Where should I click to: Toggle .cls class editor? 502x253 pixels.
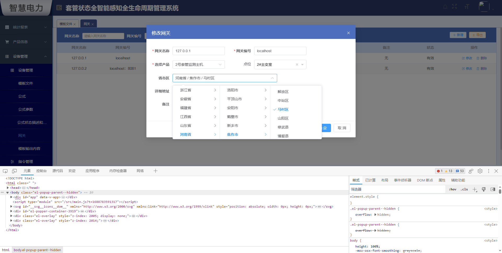pyautogui.click(x=464, y=189)
